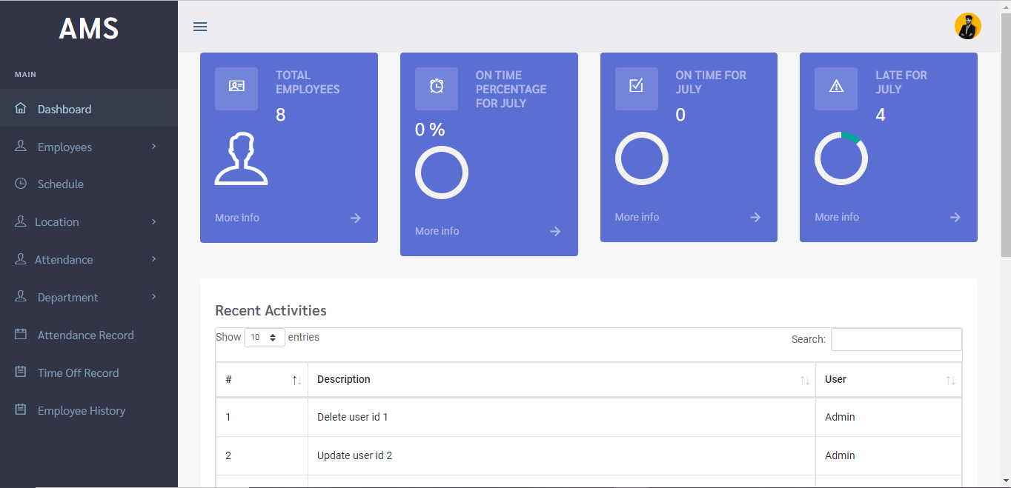
Task: Click the Dashboard home icon
Action: (x=21, y=109)
